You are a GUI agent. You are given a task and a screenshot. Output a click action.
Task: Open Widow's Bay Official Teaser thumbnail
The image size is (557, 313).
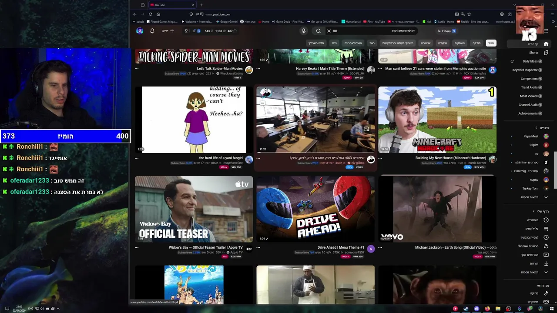[x=194, y=209]
